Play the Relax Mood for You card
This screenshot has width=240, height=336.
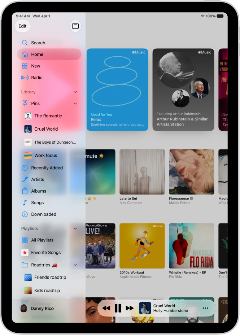[x=117, y=90]
